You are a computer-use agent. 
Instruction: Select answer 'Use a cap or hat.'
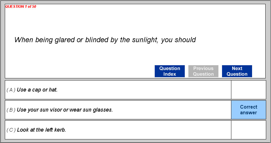click(x=37, y=90)
